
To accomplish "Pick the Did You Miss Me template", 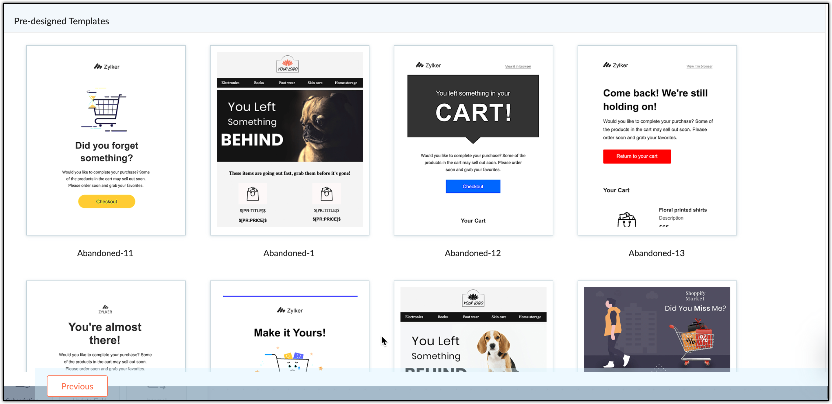I will click(657, 326).
